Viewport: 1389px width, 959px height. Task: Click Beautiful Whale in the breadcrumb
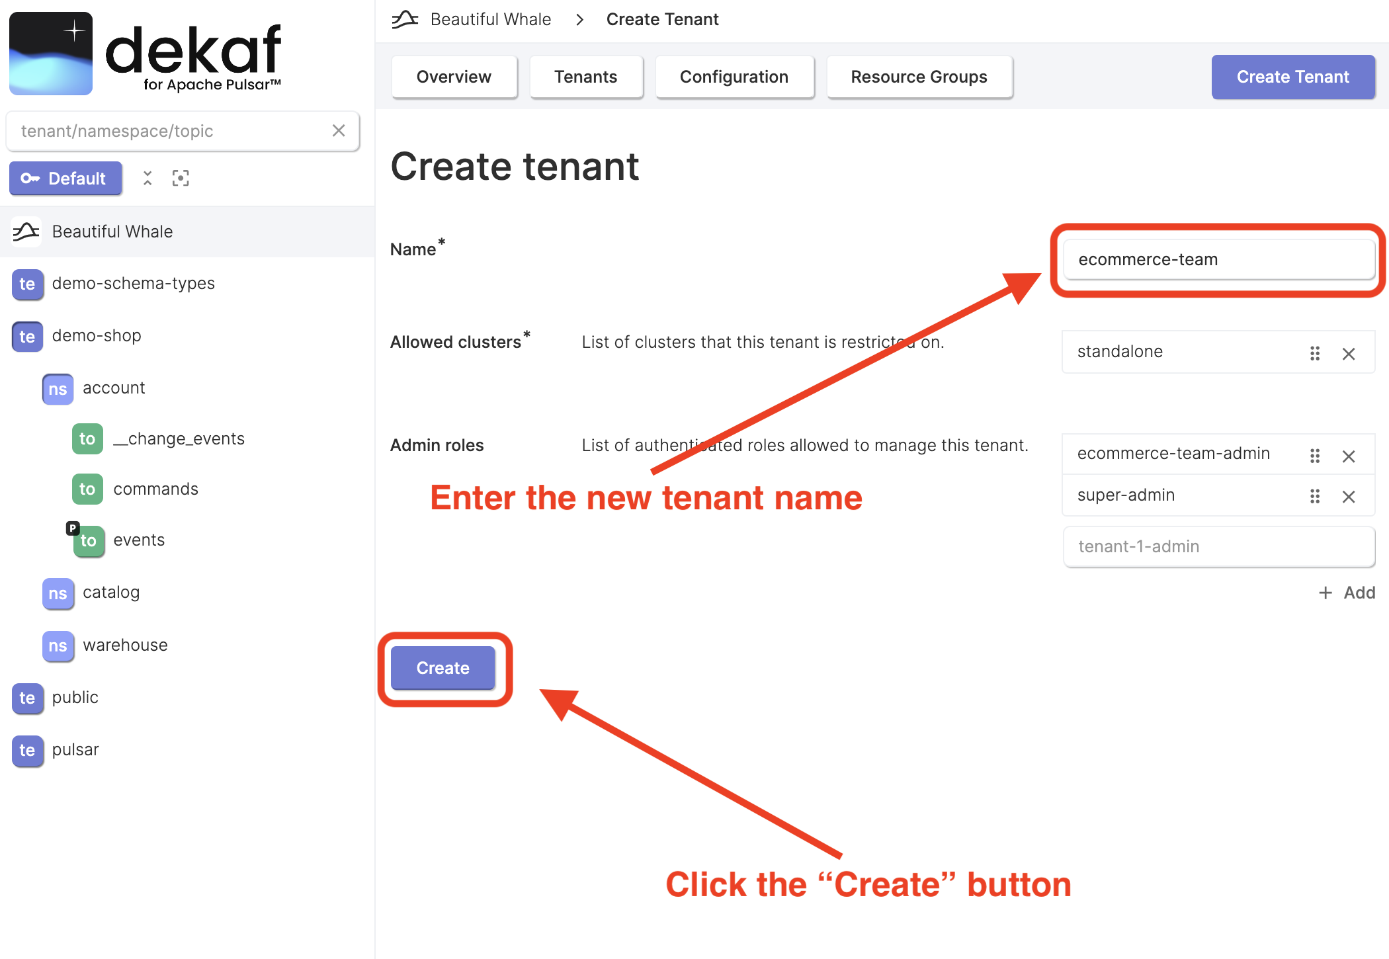[x=491, y=19]
